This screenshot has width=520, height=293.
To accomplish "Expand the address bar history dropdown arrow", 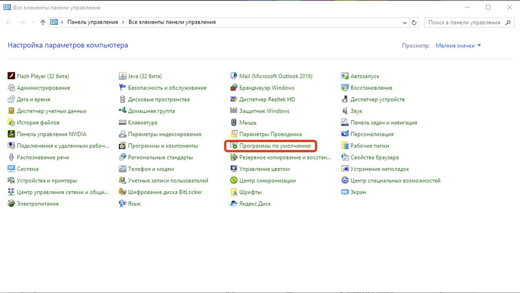I will tap(404, 23).
